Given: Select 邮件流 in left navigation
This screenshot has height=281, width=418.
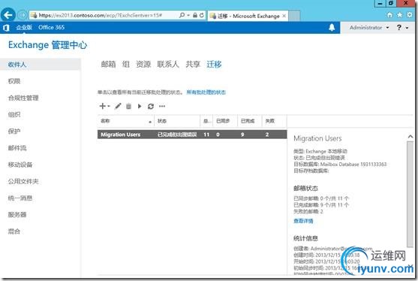Looking at the screenshot, I should [17, 148].
